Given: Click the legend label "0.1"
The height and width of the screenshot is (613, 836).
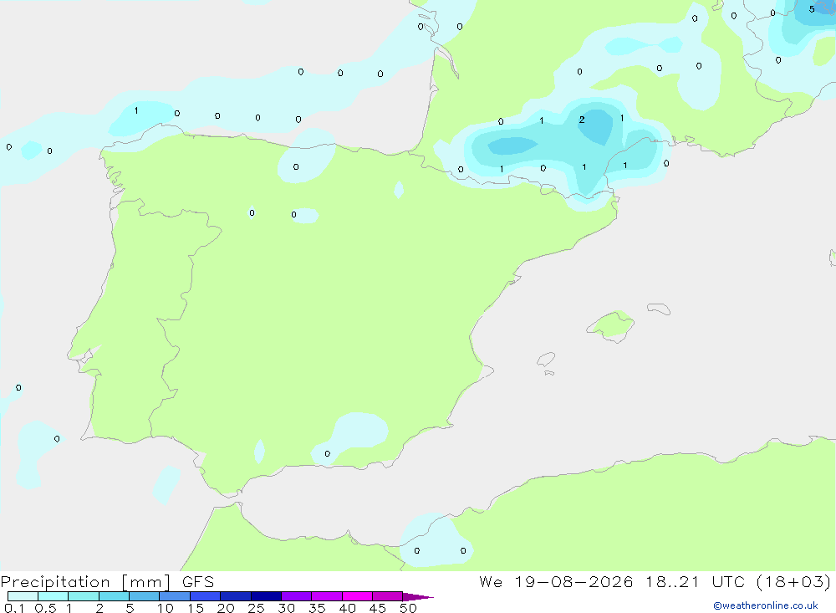Looking at the screenshot, I should pyautogui.click(x=14, y=608).
